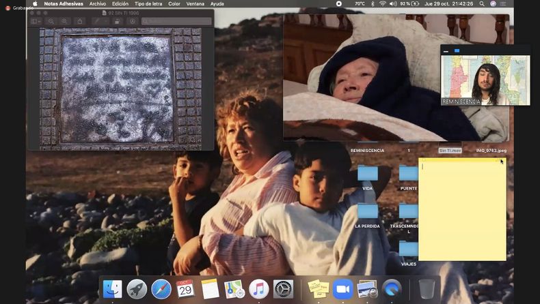This screenshot has width=540, height=304.
Task: Open the Maps app in Dock
Action: coord(234,289)
